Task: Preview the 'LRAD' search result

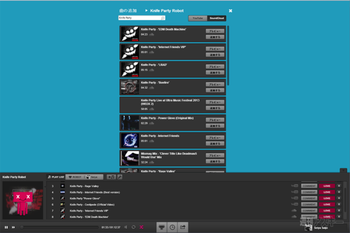Action: [215, 66]
